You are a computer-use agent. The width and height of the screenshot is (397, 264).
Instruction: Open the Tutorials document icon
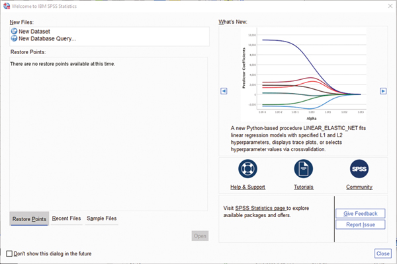303,168
